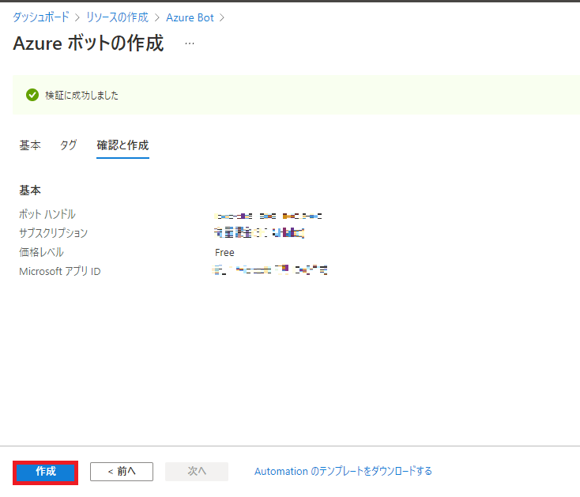Click the 価格レベル field label
The height and width of the screenshot is (497, 580).
41,253
